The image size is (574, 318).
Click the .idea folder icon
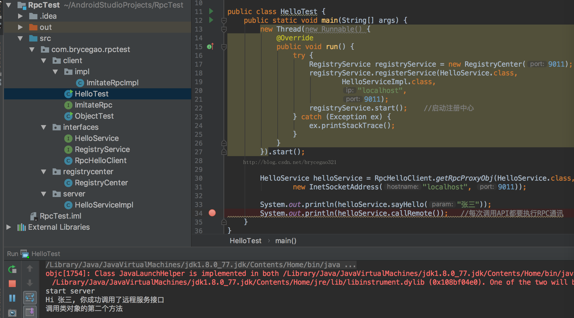pos(33,16)
